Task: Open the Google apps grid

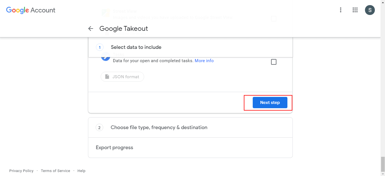Action: (355, 10)
